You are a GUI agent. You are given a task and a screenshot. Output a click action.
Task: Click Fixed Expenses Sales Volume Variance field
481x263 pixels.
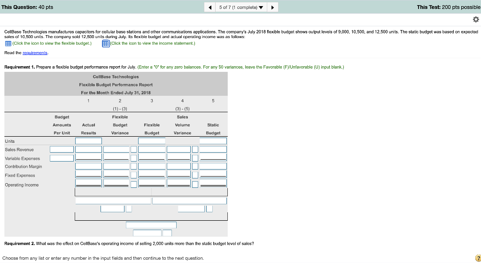click(178, 174)
